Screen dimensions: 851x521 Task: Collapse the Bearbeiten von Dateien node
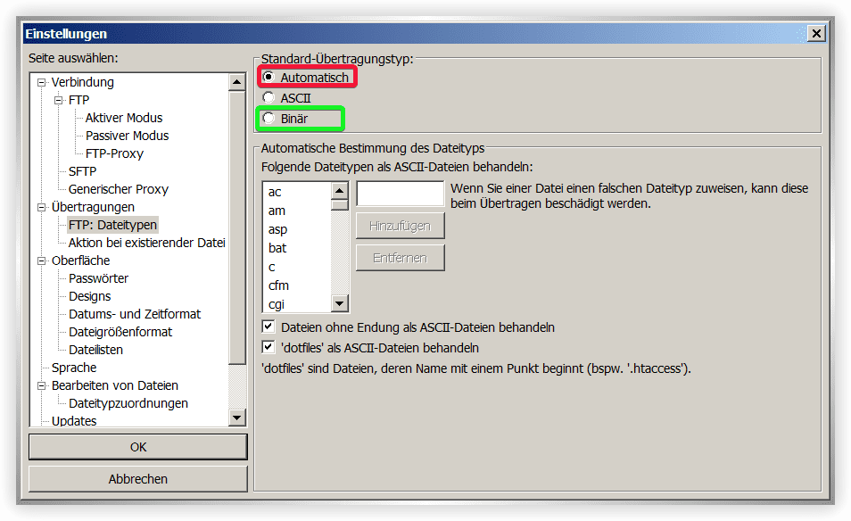(42, 385)
